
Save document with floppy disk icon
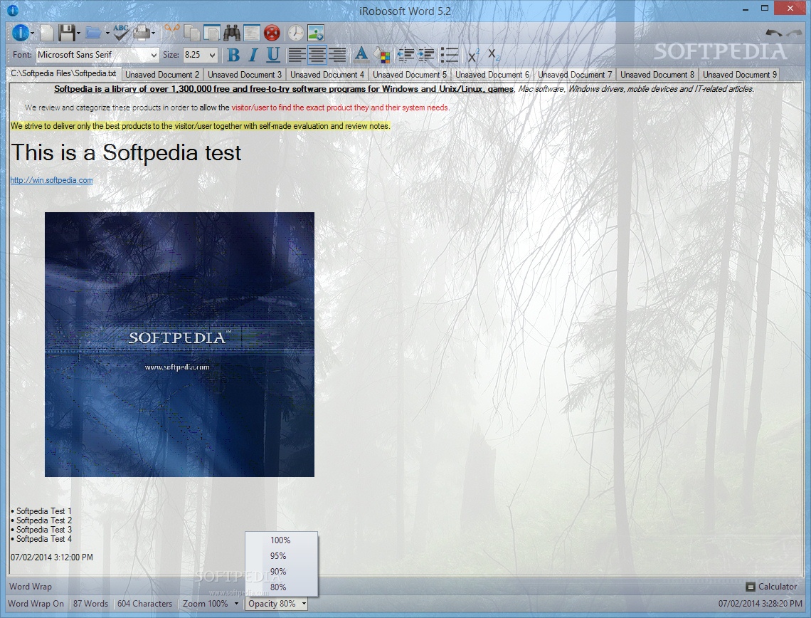tap(67, 33)
